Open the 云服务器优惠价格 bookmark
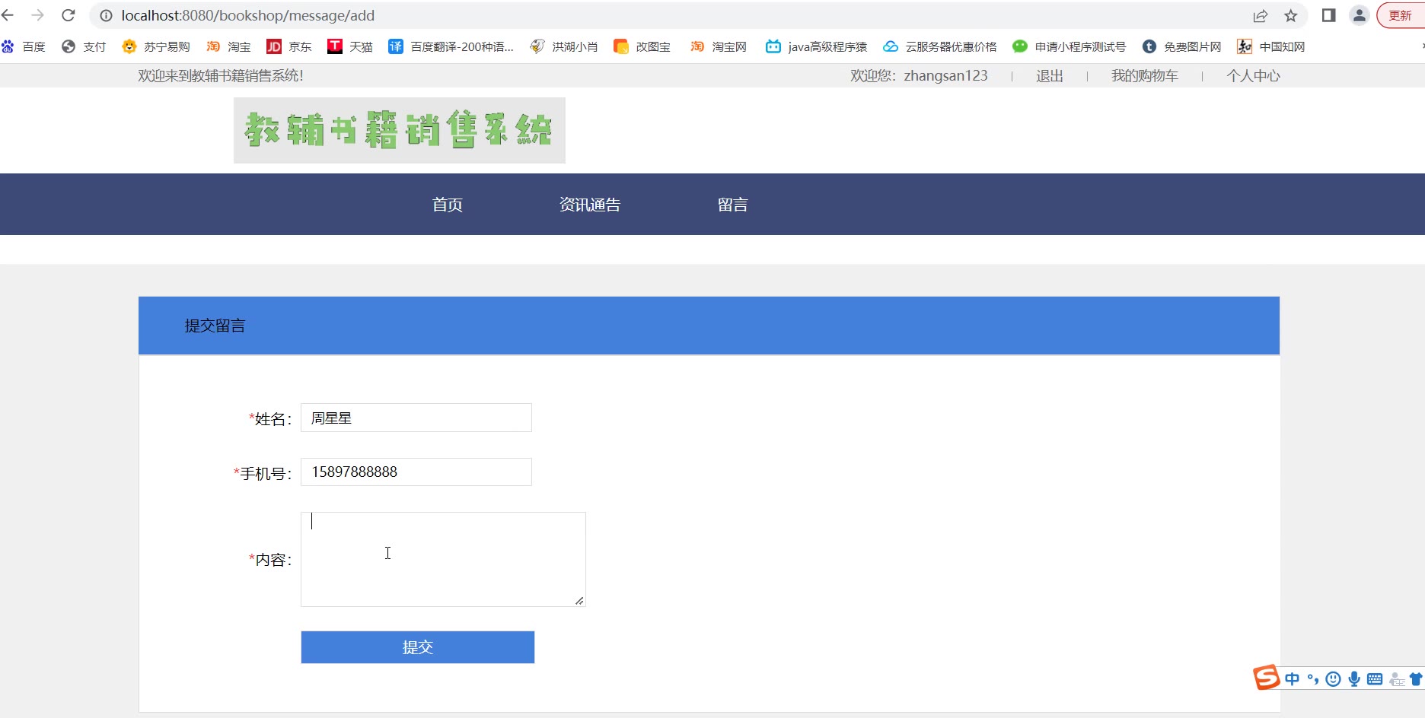The width and height of the screenshot is (1425, 718). coord(940,46)
